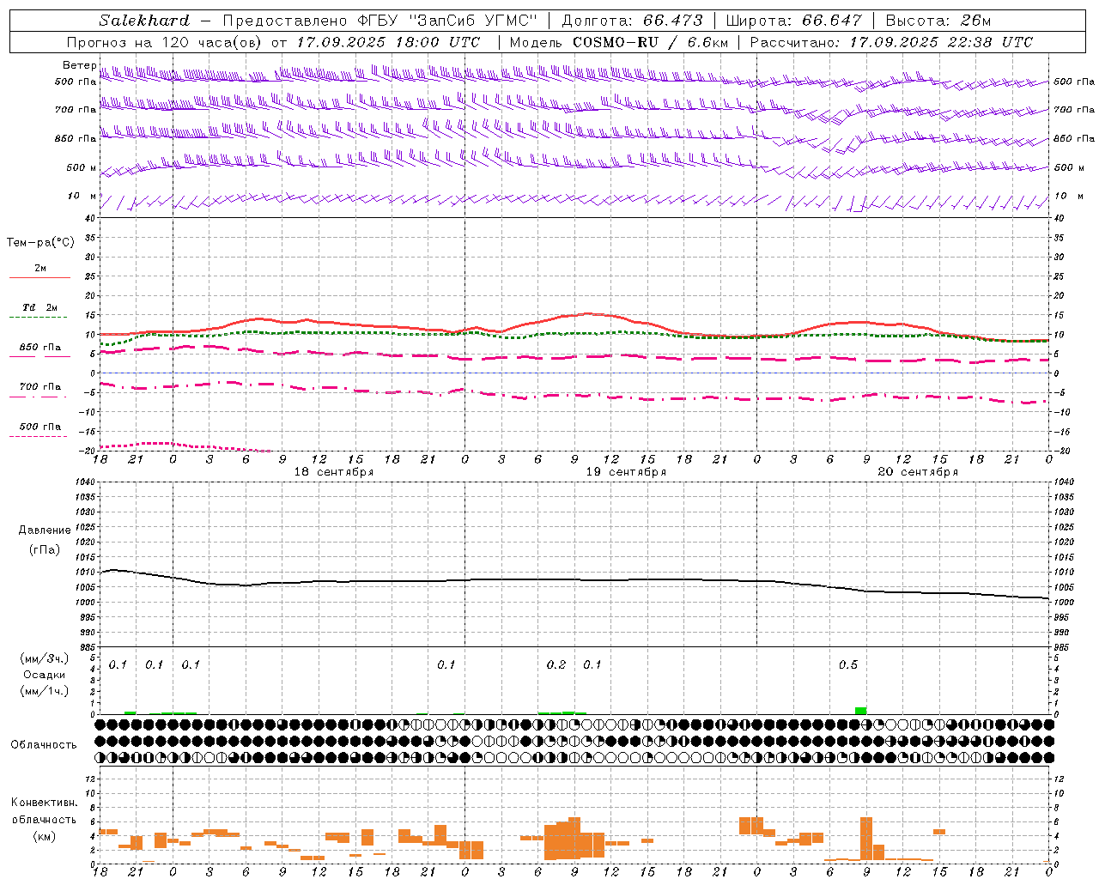Click the Salekhard station title
Viewport: 1099px width, 879px height.
(x=143, y=21)
